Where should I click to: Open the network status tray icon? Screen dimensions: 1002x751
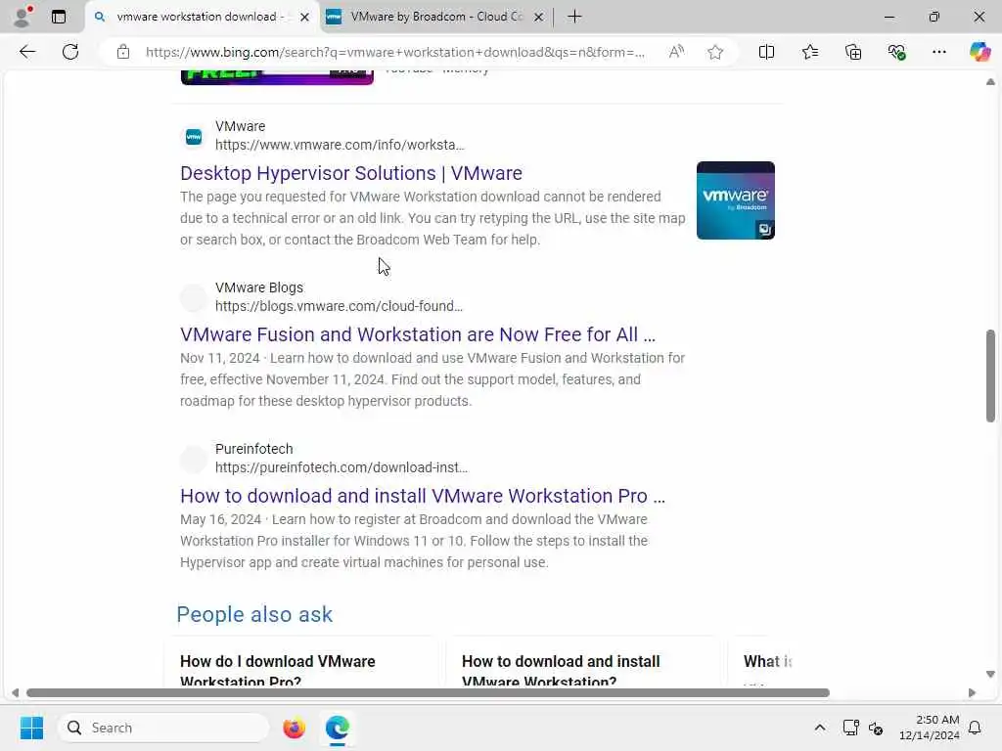pos(850,728)
